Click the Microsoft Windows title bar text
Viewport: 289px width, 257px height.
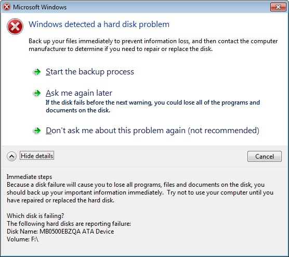40,7
